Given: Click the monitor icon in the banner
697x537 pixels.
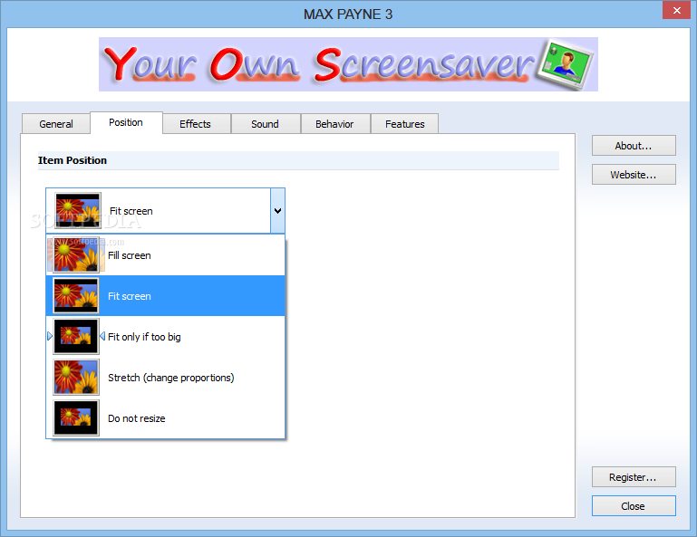Looking at the screenshot, I should click(x=566, y=64).
